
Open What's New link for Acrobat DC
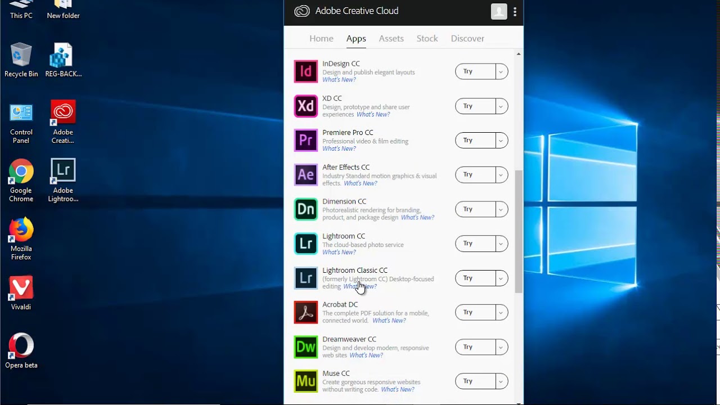coord(389,321)
